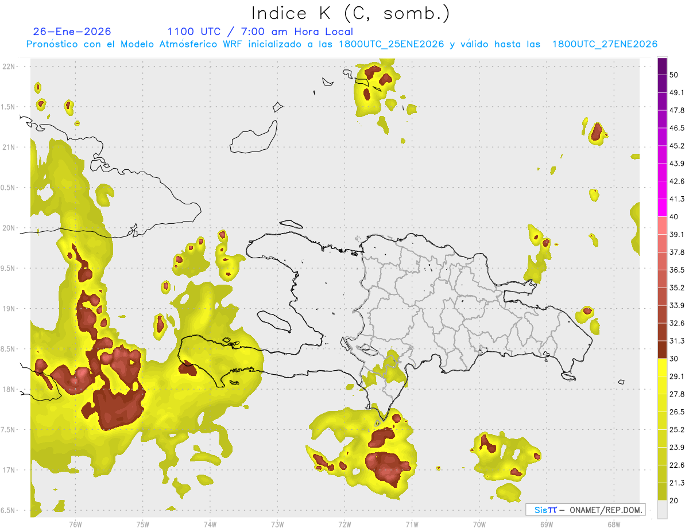Click colorbar value '26.5'
This screenshot has width=689, height=532.
point(676,412)
